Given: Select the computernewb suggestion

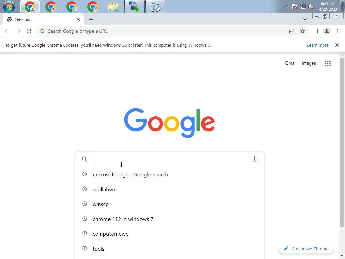Looking at the screenshot, I should click(169, 234).
